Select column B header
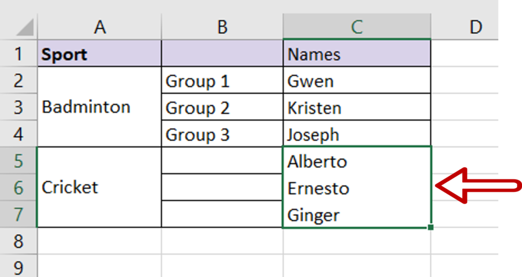Screen dimensions: 522x277 pyautogui.click(x=222, y=26)
